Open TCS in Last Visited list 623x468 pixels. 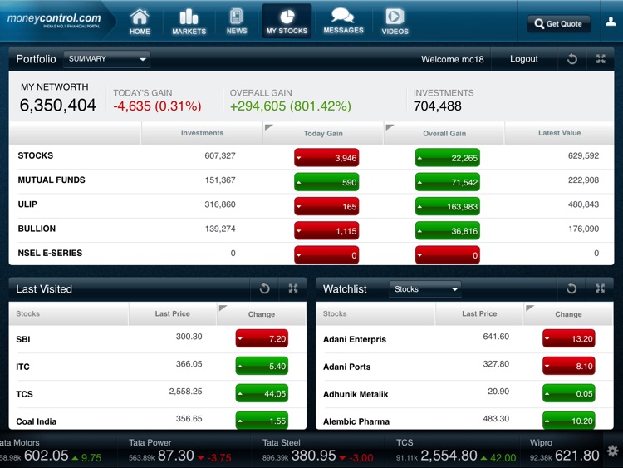pos(157,394)
